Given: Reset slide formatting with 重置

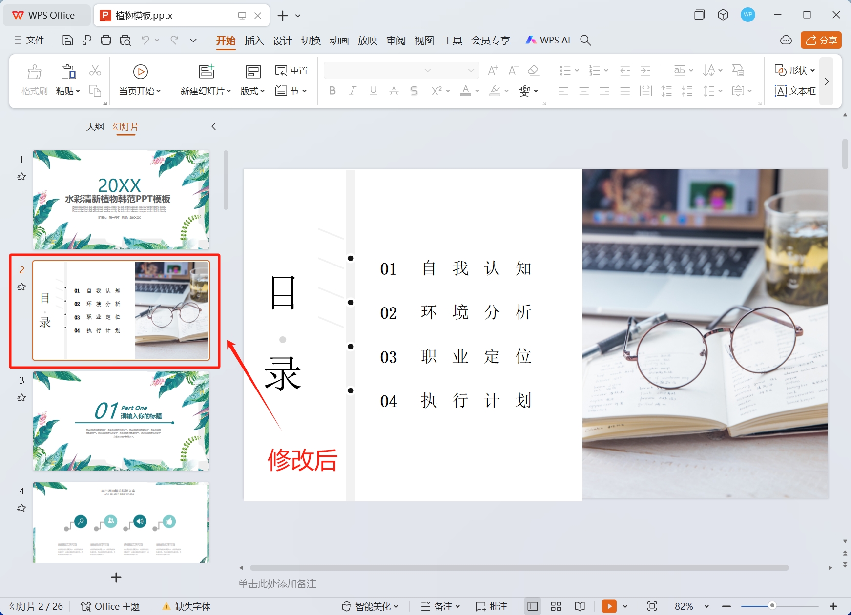Looking at the screenshot, I should tap(291, 70).
